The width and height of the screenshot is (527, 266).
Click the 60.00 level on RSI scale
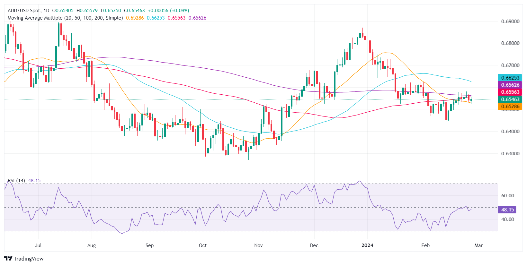[508, 196]
